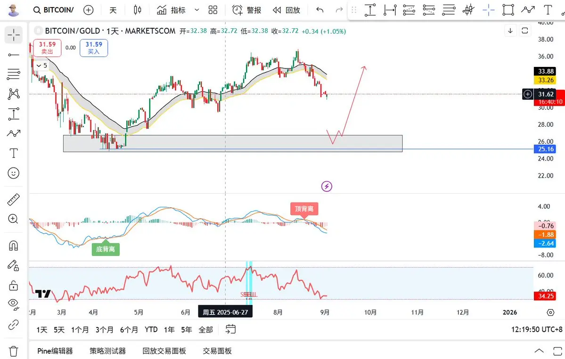Open the emoji icons tool
This screenshot has width=565, height=359.
coord(14,173)
